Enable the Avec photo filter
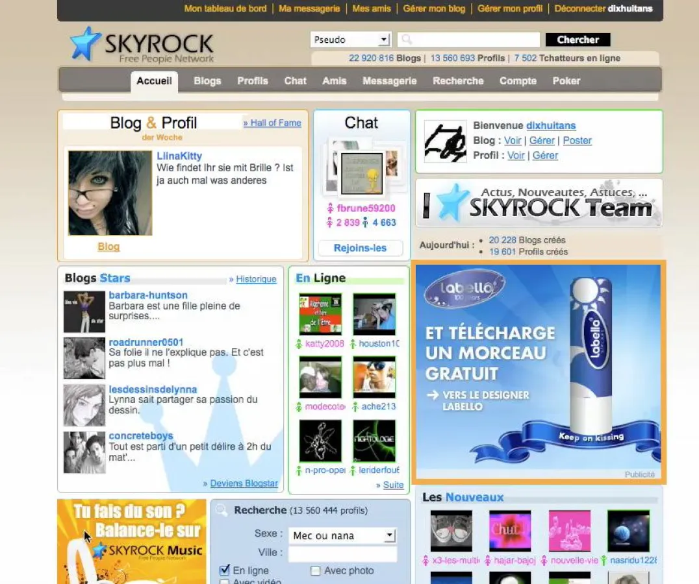The width and height of the screenshot is (699, 584). pyautogui.click(x=316, y=570)
